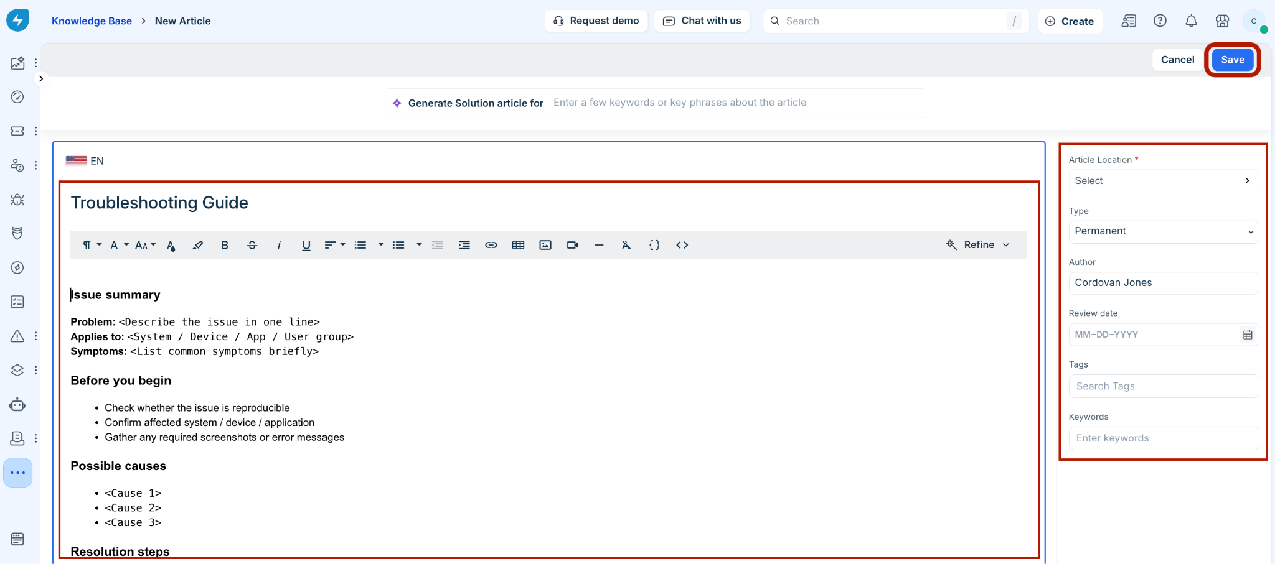The image size is (1275, 564).
Task: Insert a bulleted unordered list
Action: coord(398,245)
